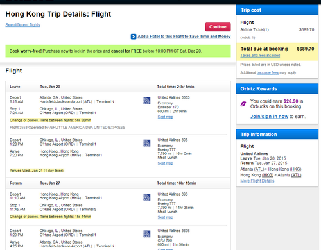Click United Airlines logo for flight 3553
Viewport: 321px width, 250px height.
pyautogui.click(x=147, y=101)
